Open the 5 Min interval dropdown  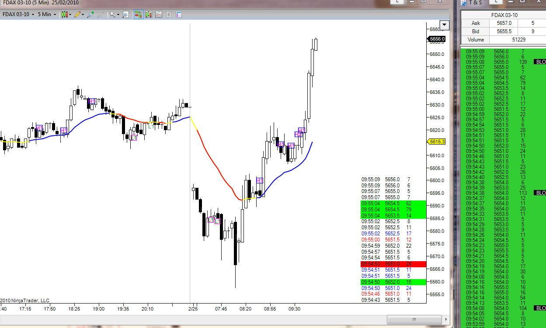click(x=47, y=14)
